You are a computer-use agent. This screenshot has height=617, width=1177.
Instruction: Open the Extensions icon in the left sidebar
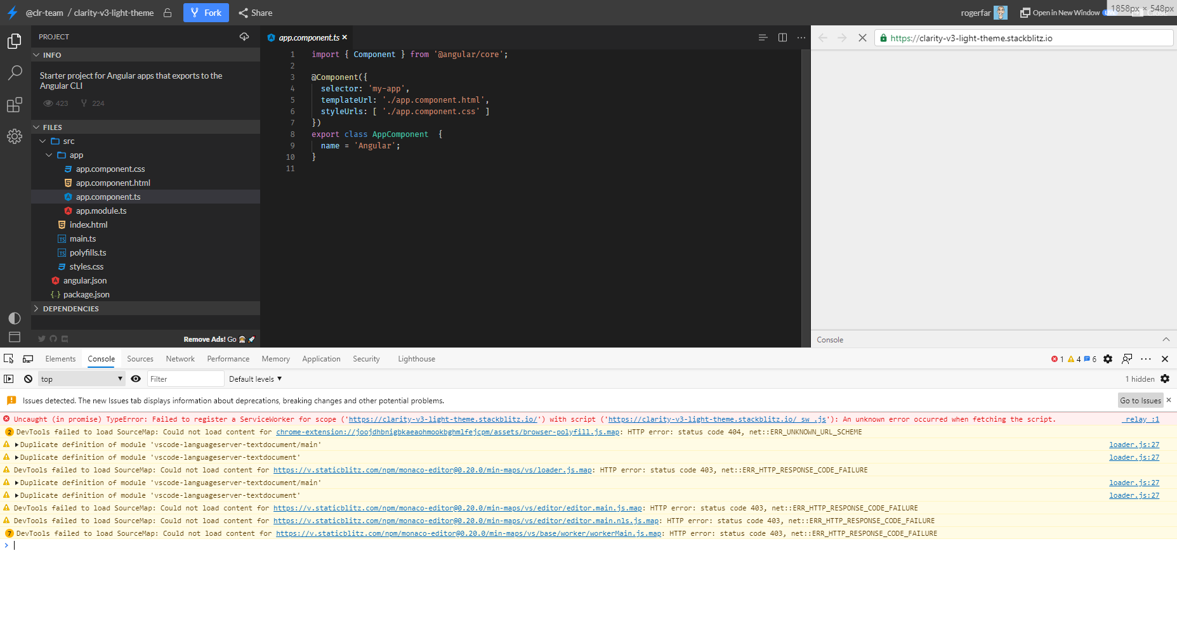[x=15, y=105]
